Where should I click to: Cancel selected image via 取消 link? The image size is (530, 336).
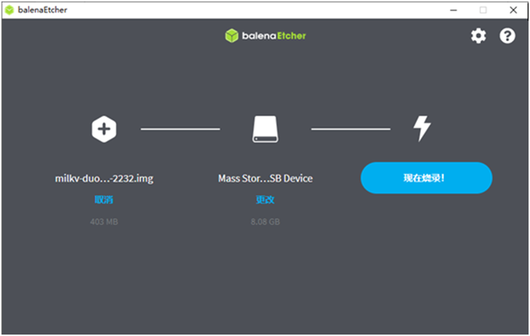pyautogui.click(x=104, y=200)
